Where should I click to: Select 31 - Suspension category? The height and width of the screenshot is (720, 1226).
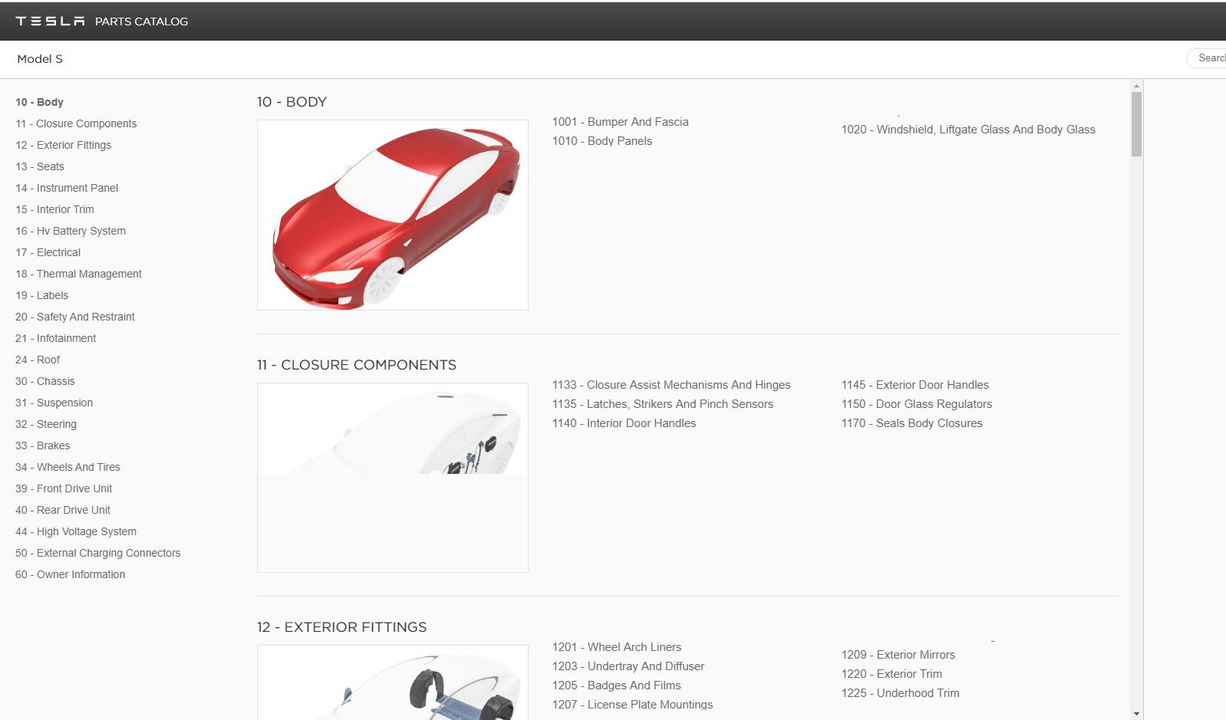click(54, 403)
